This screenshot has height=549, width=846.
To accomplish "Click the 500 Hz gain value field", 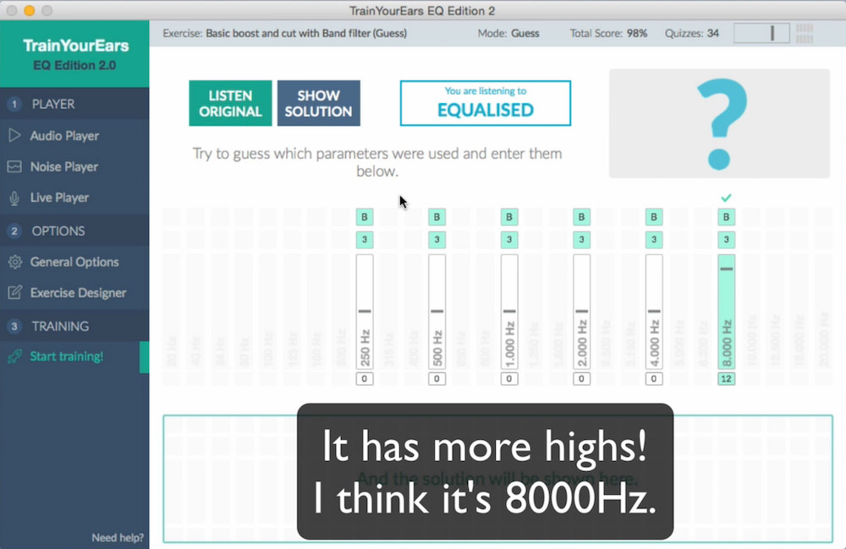I will (437, 379).
